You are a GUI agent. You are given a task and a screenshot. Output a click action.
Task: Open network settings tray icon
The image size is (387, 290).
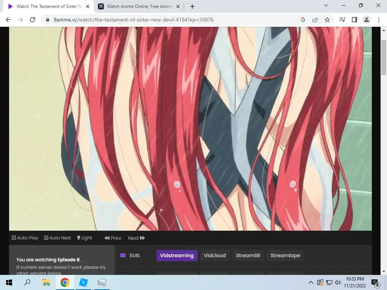[x=329, y=282]
